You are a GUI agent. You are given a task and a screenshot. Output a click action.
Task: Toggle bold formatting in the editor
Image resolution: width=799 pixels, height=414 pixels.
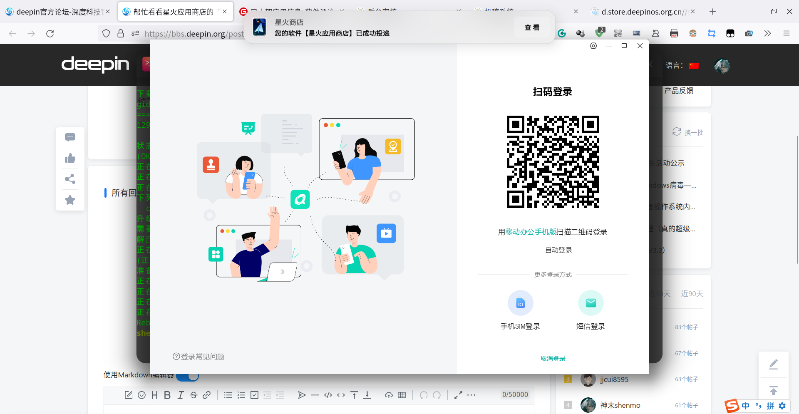pyautogui.click(x=167, y=395)
